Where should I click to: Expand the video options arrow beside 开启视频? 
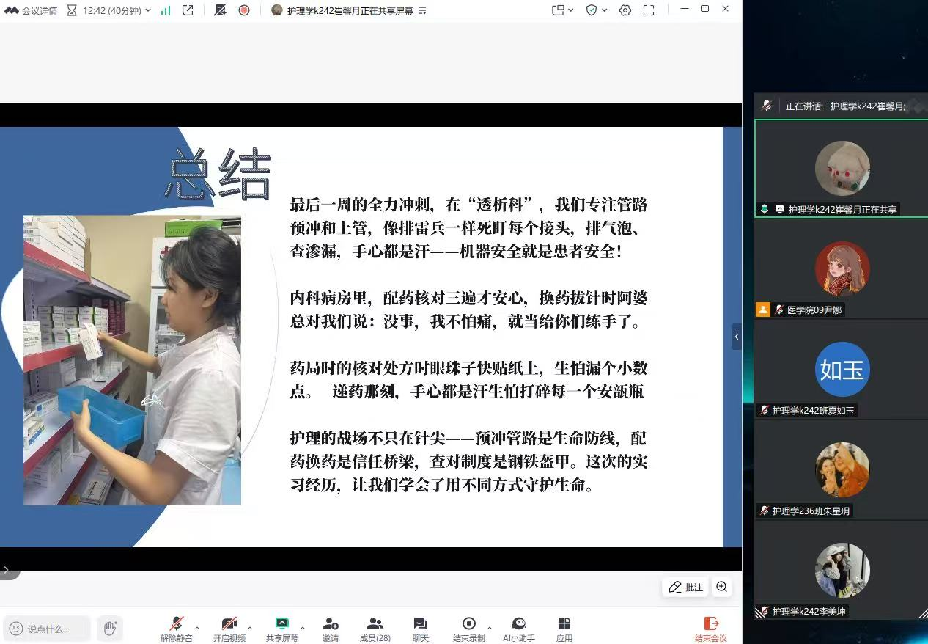249,628
